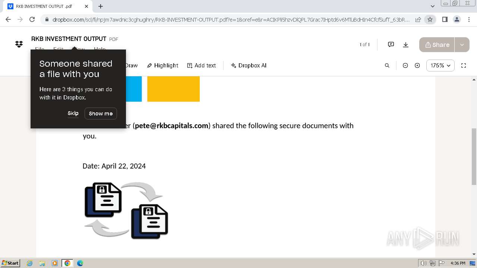Select the Add text tool
The image size is (477, 268).
[202, 66]
